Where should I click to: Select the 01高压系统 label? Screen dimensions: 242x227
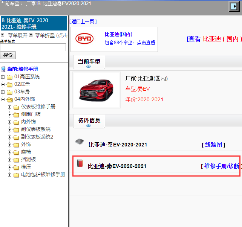click(27, 76)
